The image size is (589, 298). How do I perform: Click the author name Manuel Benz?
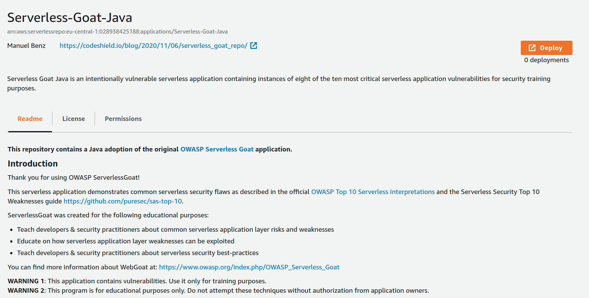point(26,45)
